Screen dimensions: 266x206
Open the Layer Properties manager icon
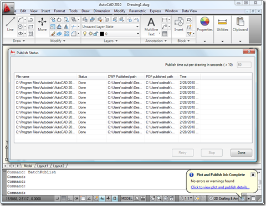pos(85,19)
